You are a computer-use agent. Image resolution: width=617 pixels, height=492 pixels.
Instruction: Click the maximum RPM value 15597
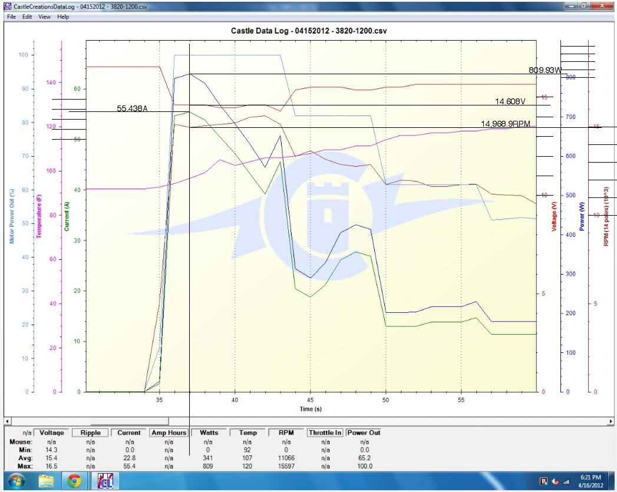(x=286, y=467)
